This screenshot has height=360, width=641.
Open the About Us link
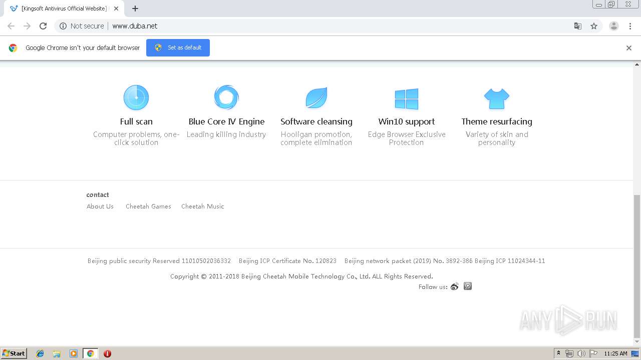coord(100,206)
